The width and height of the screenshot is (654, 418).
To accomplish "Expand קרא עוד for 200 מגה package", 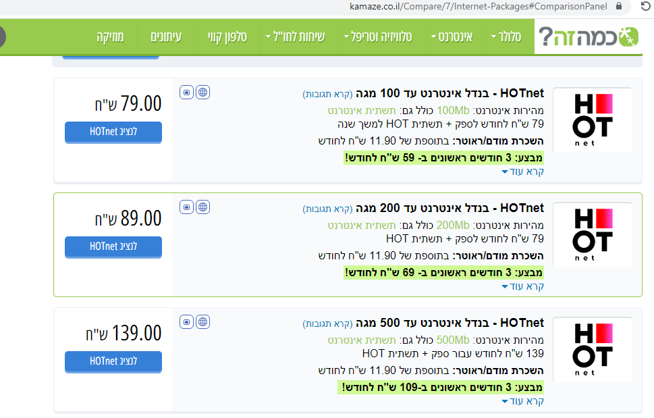I will tap(522, 286).
